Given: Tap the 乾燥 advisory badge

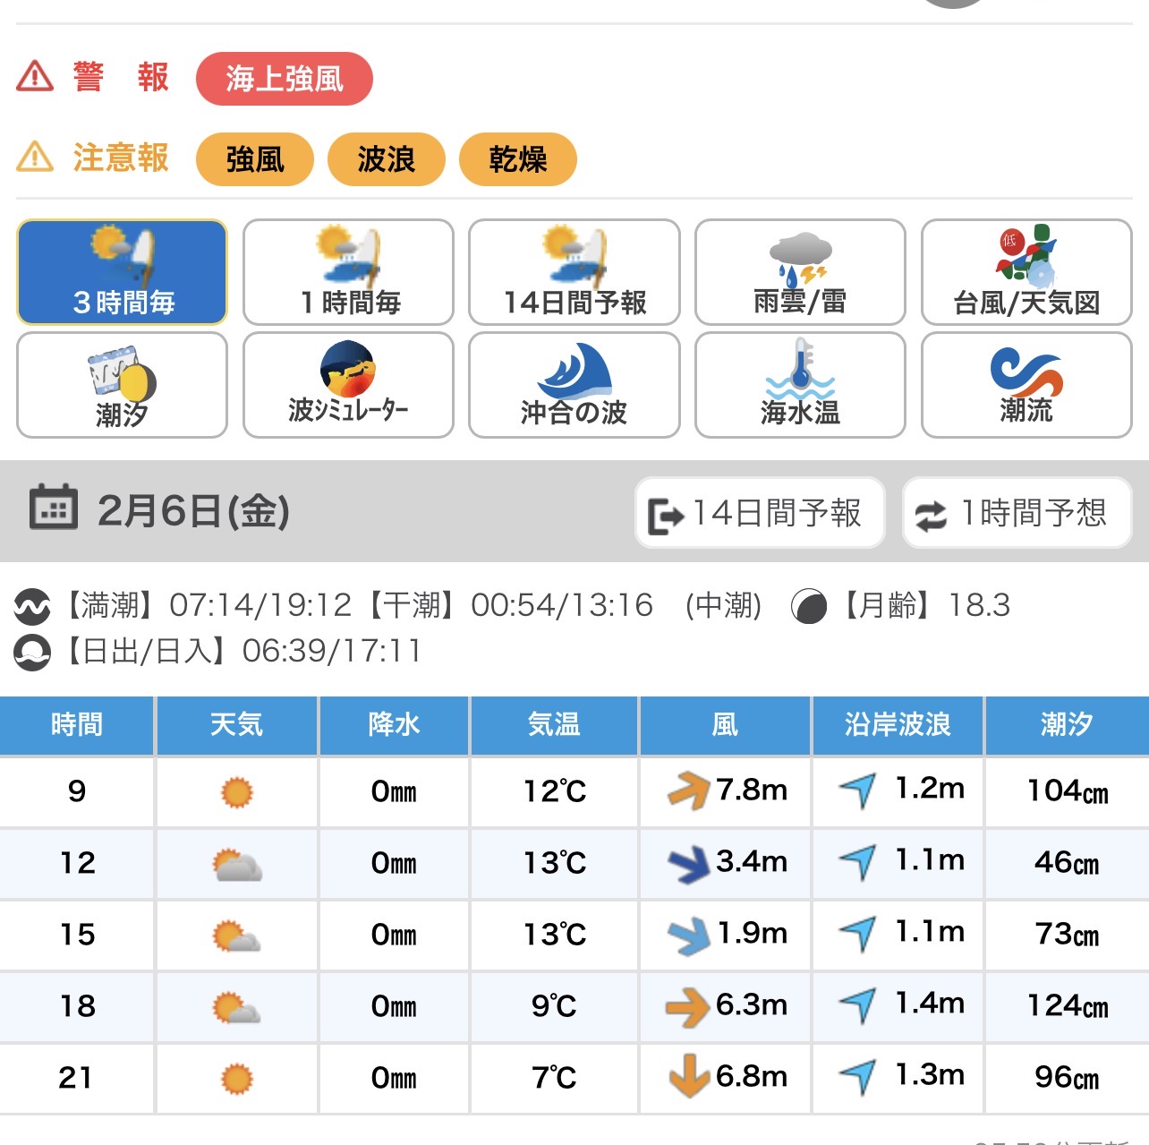Looking at the screenshot, I should tap(517, 159).
